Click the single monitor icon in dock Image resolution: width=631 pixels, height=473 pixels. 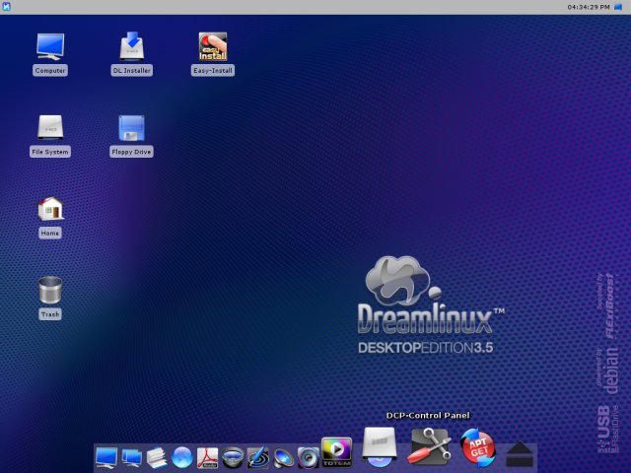tap(106, 457)
